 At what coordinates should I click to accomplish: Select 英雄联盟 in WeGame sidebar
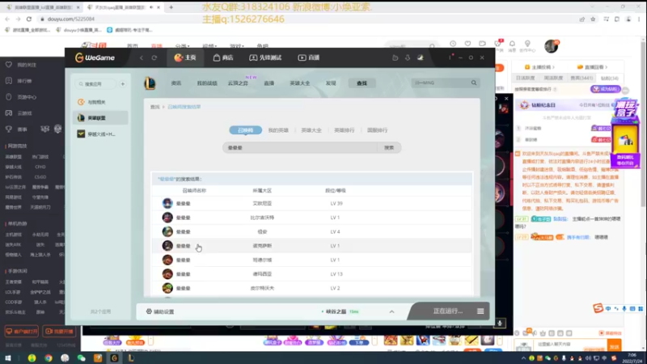tap(100, 118)
